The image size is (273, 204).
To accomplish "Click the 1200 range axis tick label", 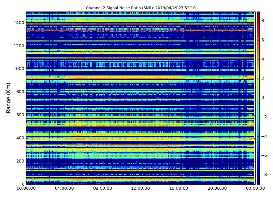I will [x=19, y=46].
